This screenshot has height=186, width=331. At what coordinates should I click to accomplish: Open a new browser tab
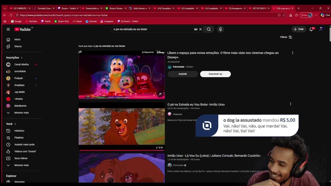[298, 8]
